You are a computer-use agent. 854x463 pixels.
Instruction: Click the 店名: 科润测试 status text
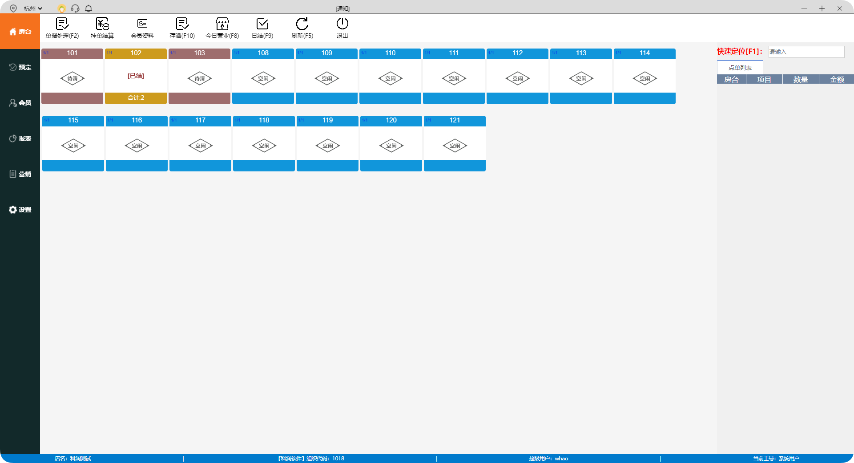[x=73, y=458]
